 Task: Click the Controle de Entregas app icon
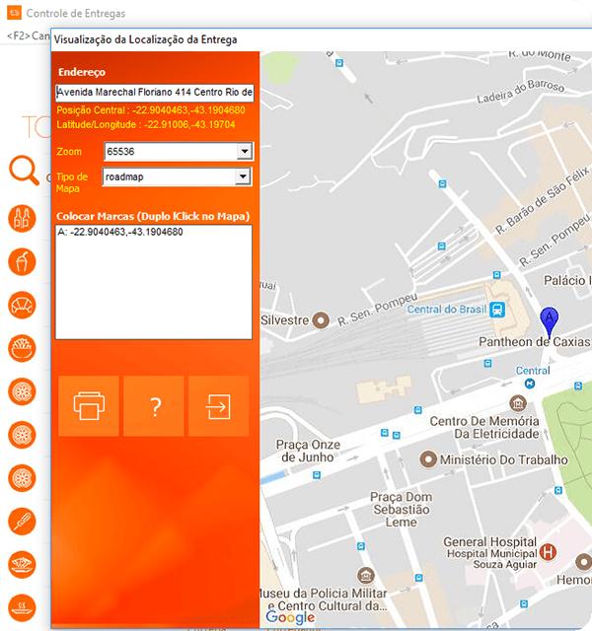click(14, 13)
